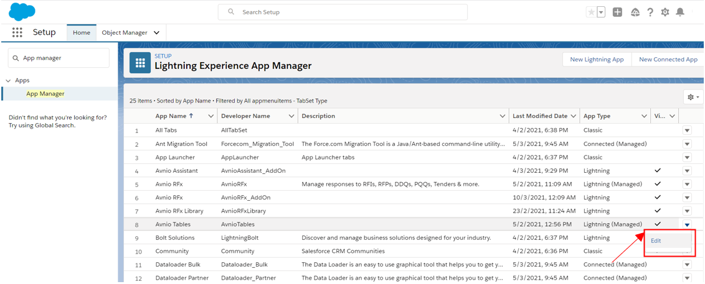
Task: Open row actions for All Tabs app
Action: [687, 131]
